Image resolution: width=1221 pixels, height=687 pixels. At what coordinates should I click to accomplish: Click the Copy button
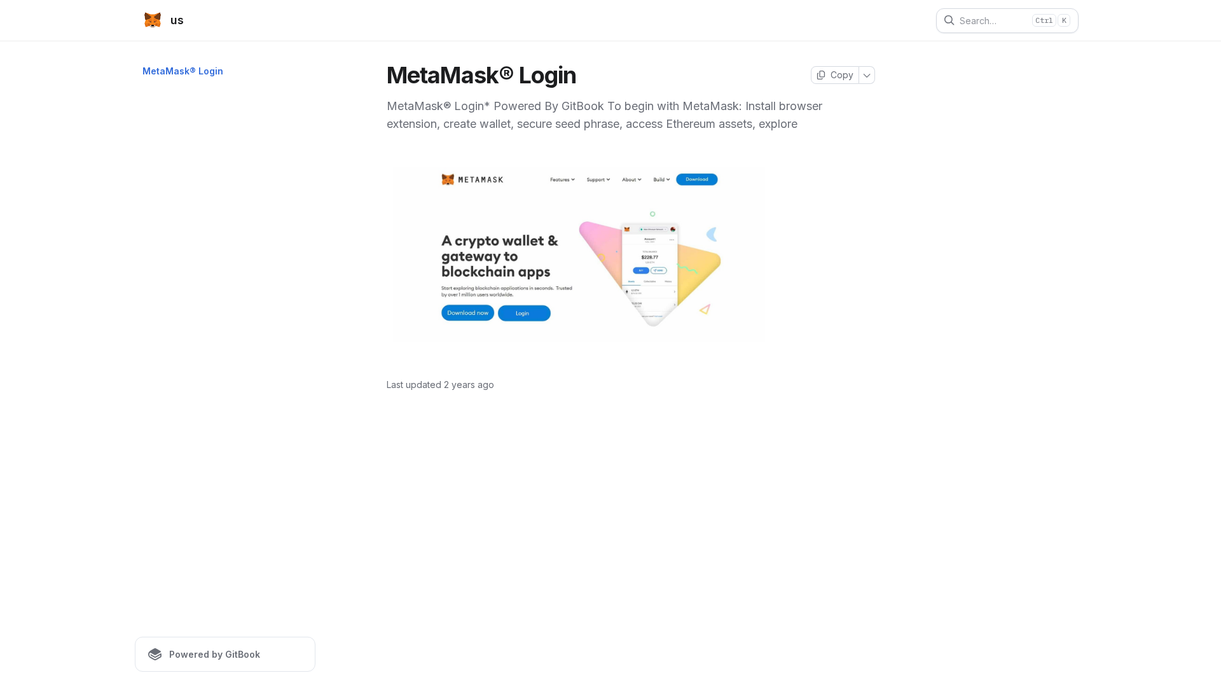coord(835,75)
